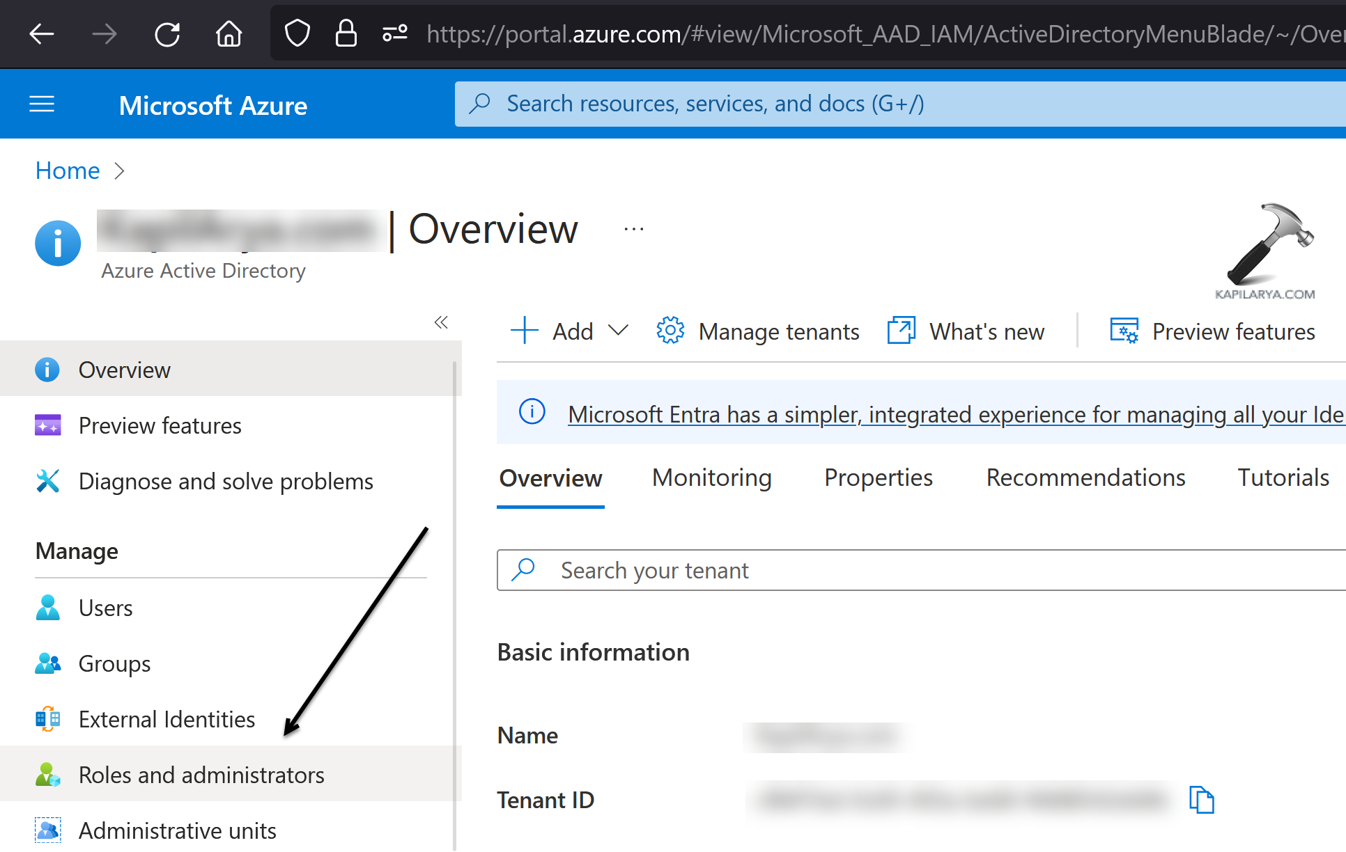Expand the Add dropdown menu
The width and height of the screenshot is (1346, 852).
point(617,330)
